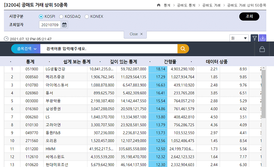The height and width of the screenshot is (167, 274).
Task: Click the table vertical scrollbar thumb
Action: point(264,94)
